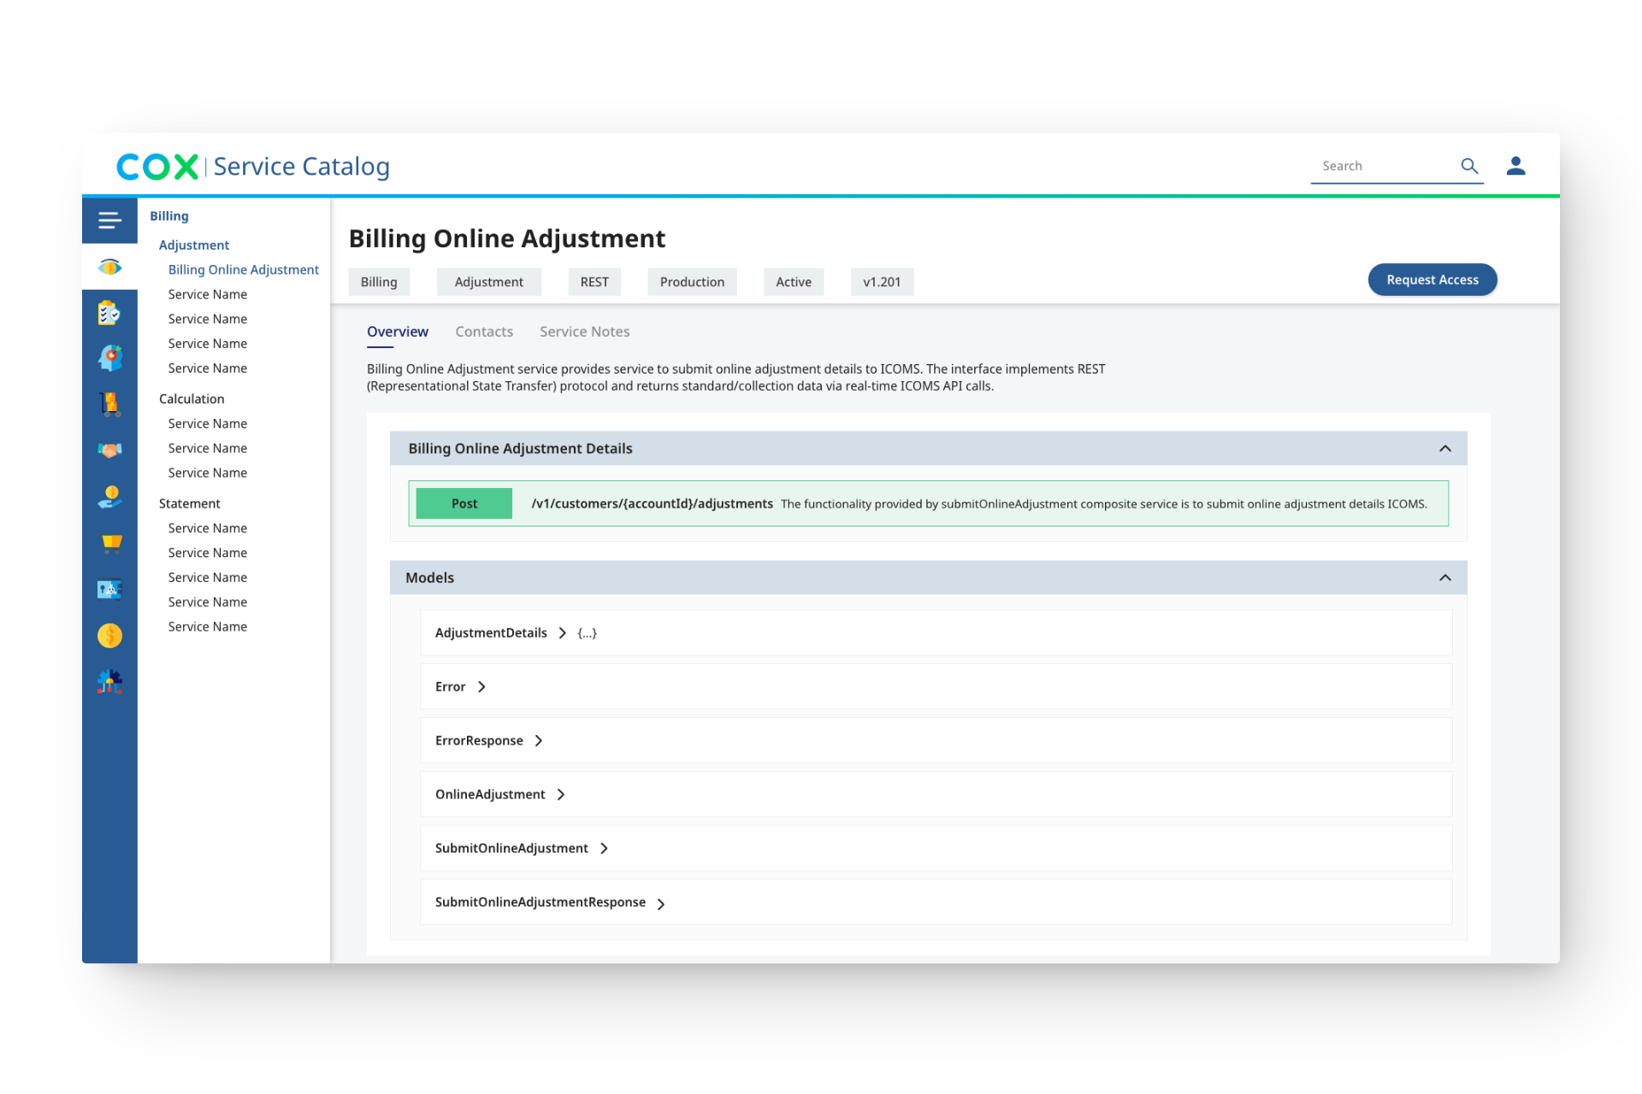Click the user profile icon

pos(1515,166)
